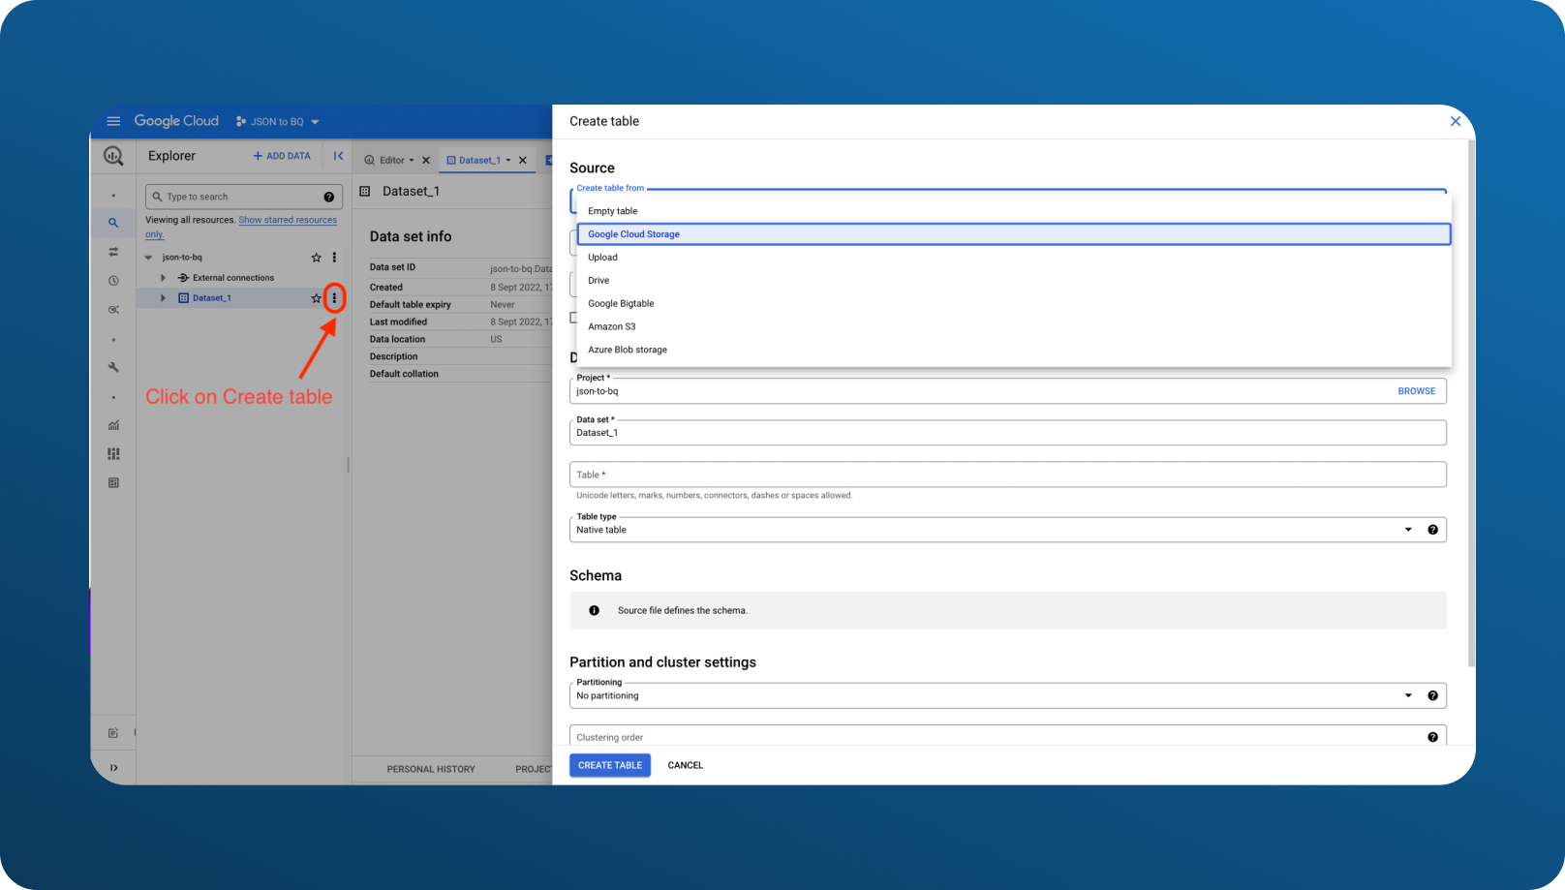Open the Google Cloud hamburger navigation menu
Screen dimensions: 1565x890
113,121
